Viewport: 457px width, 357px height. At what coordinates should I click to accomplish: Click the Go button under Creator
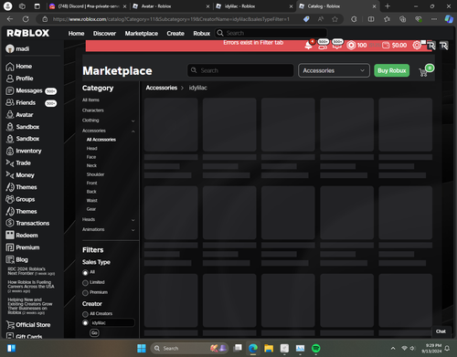pyautogui.click(x=94, y=333)
